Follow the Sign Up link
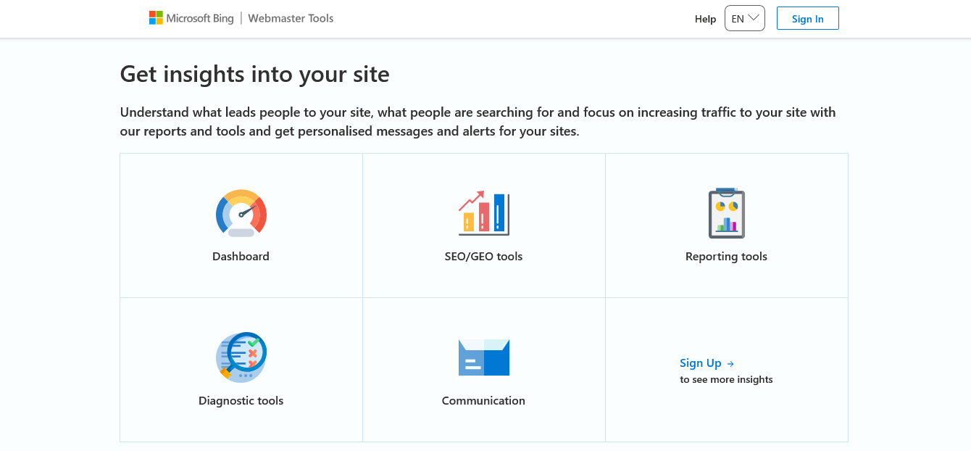 [x=701, y=363]
